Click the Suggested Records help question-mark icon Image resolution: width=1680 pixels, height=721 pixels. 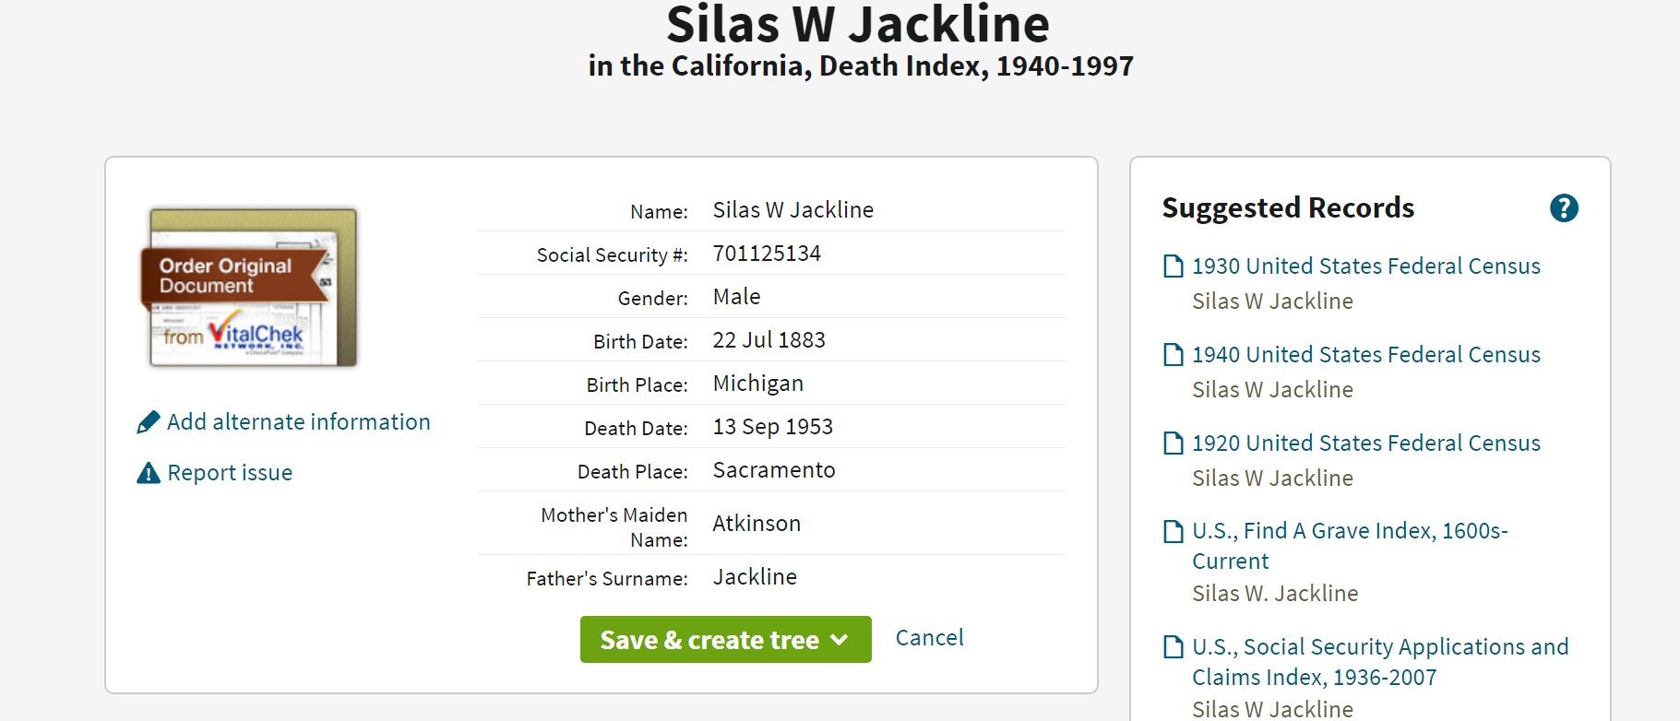pos(1564,208)
